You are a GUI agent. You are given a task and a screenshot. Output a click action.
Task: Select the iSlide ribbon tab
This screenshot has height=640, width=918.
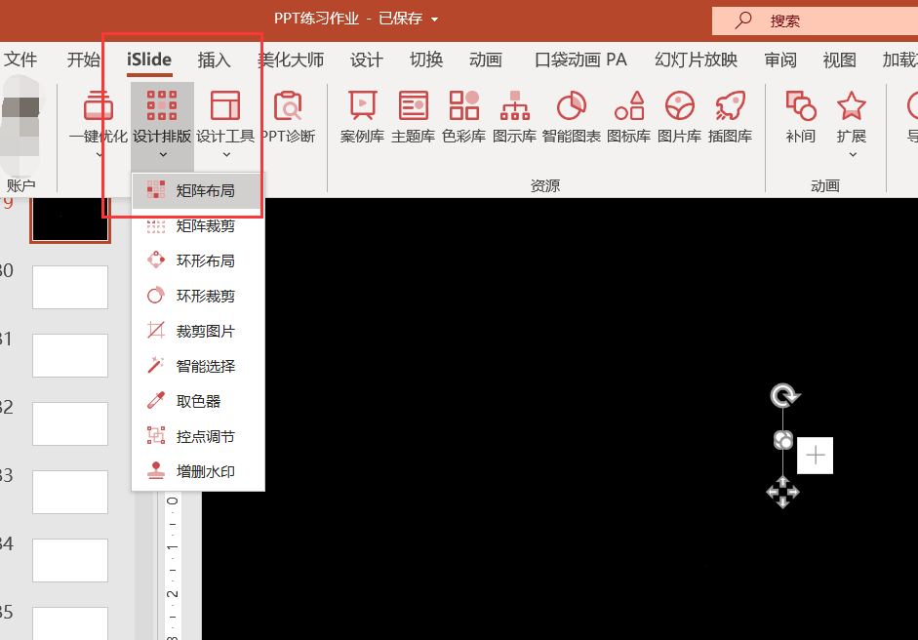point(149,60)
